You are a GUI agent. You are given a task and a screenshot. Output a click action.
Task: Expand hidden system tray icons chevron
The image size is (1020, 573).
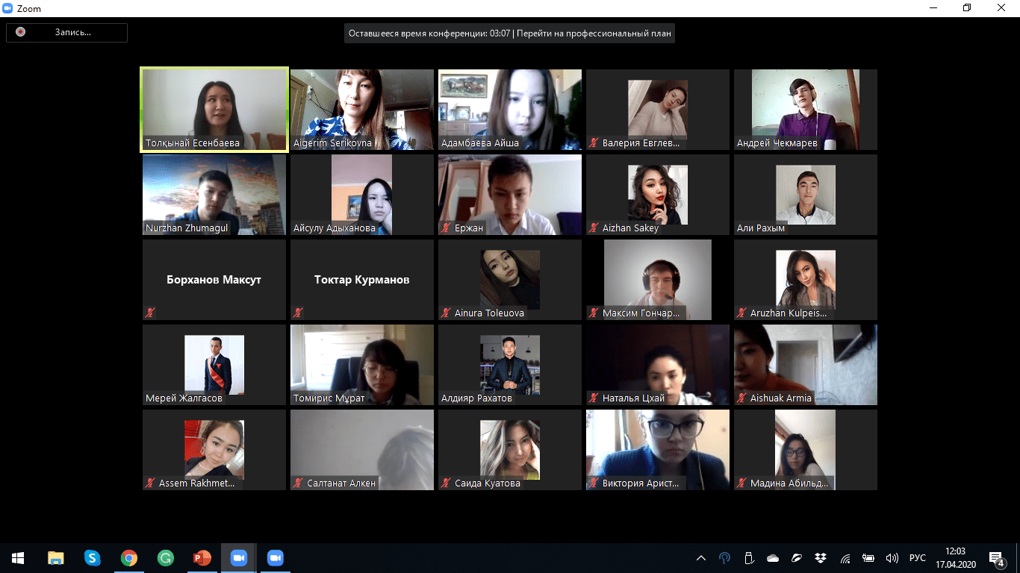(x=701, y=557)
